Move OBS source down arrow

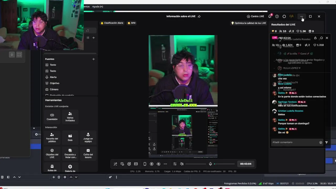pyautogui.click(x=76, y=177)
